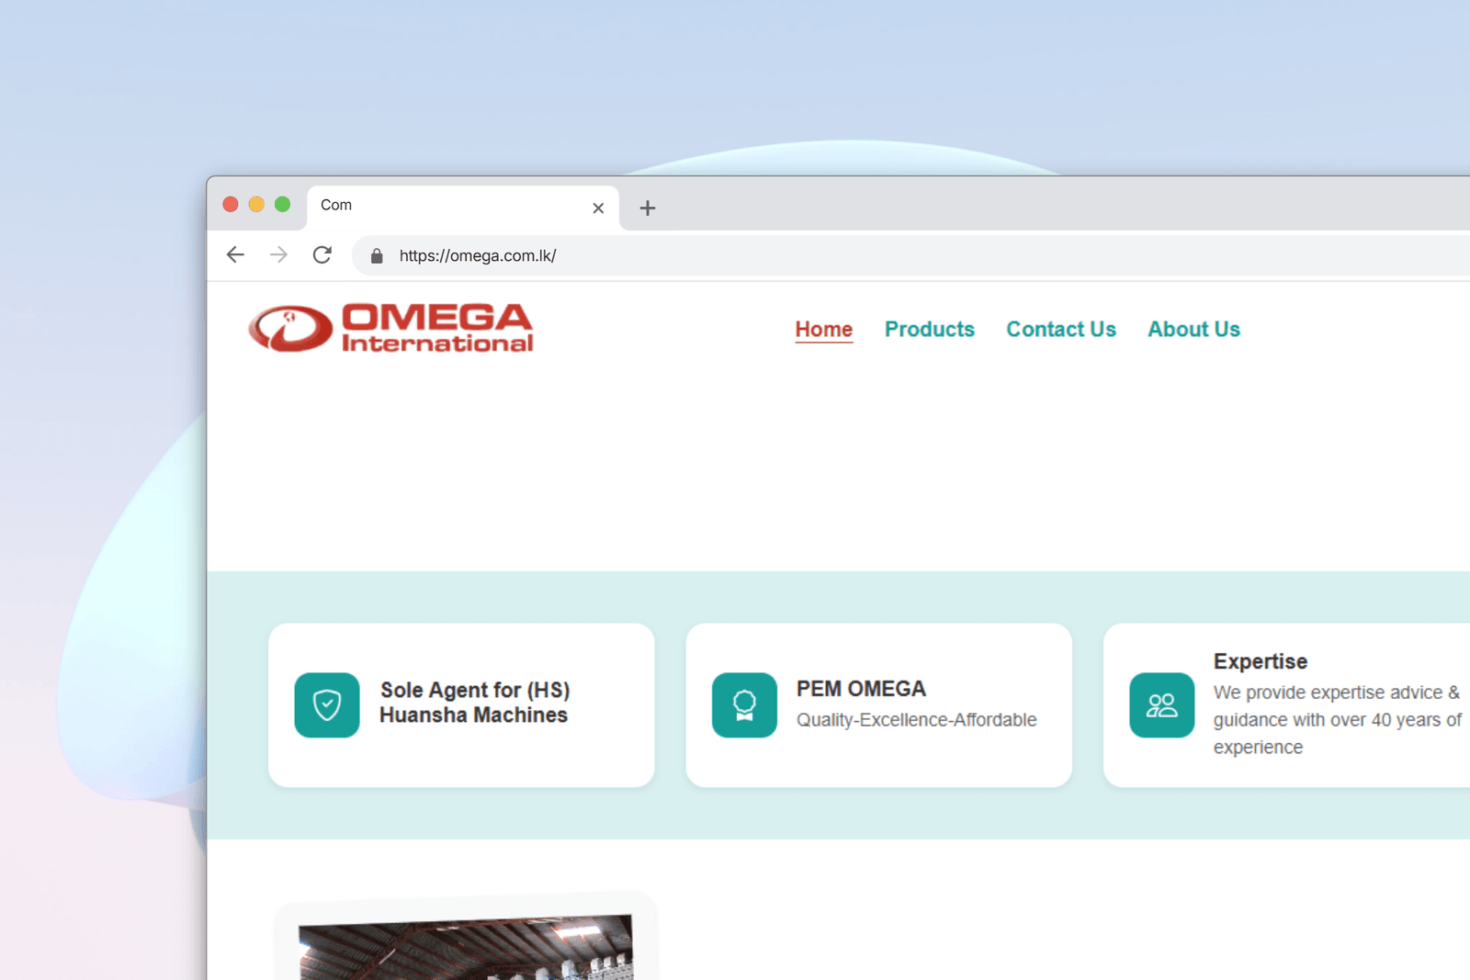Click the browser forward arrow
Image resolution: width=1470 pixels, height=980 pixels.
click(278, 255)
